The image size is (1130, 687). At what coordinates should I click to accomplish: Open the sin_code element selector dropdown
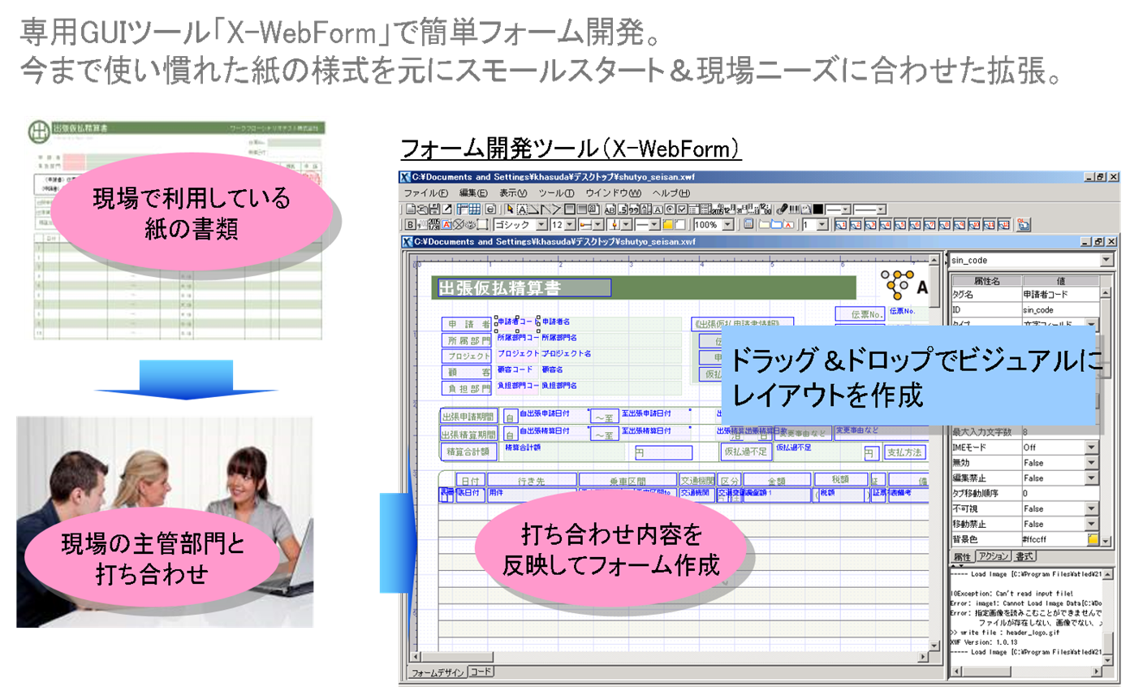click(1106, 260)
